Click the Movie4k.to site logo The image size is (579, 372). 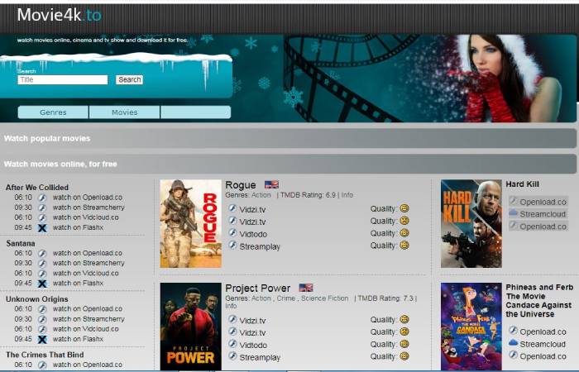coord(60,15)
